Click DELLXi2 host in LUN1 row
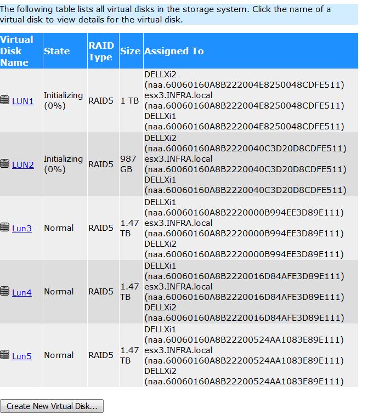Screen dimensions: 385x420 160,75
